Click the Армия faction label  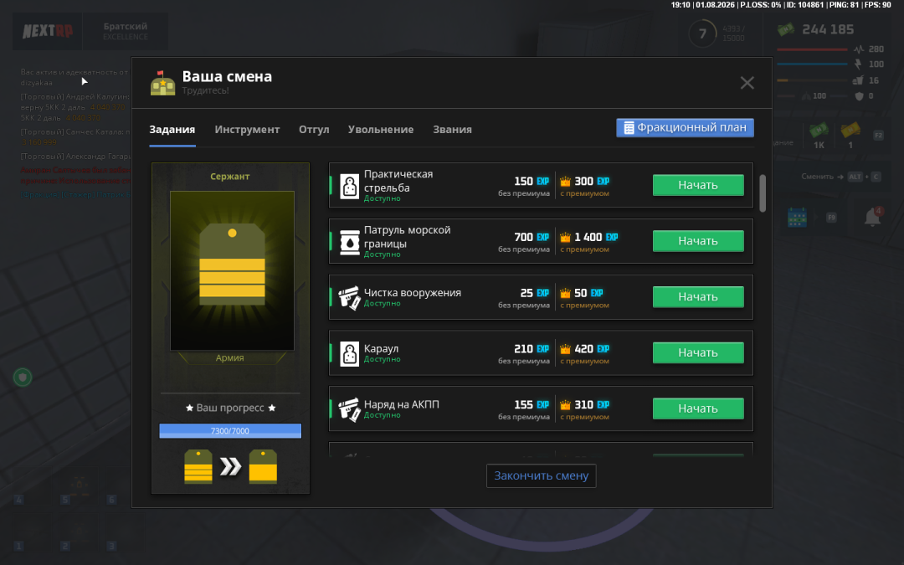(x=229, y=358)
